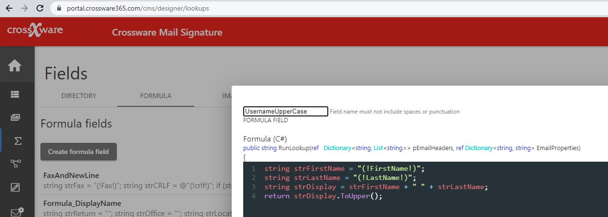
Task: Open the mail settings sidebar icon
Action: coord(17,212)
